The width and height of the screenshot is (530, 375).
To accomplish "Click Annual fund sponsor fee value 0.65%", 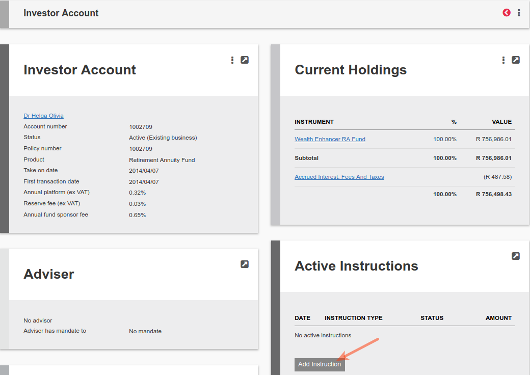I will 137,215.
